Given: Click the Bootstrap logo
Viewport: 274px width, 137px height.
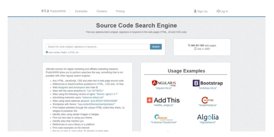Looking at the screenshot, I should (208, 83).
